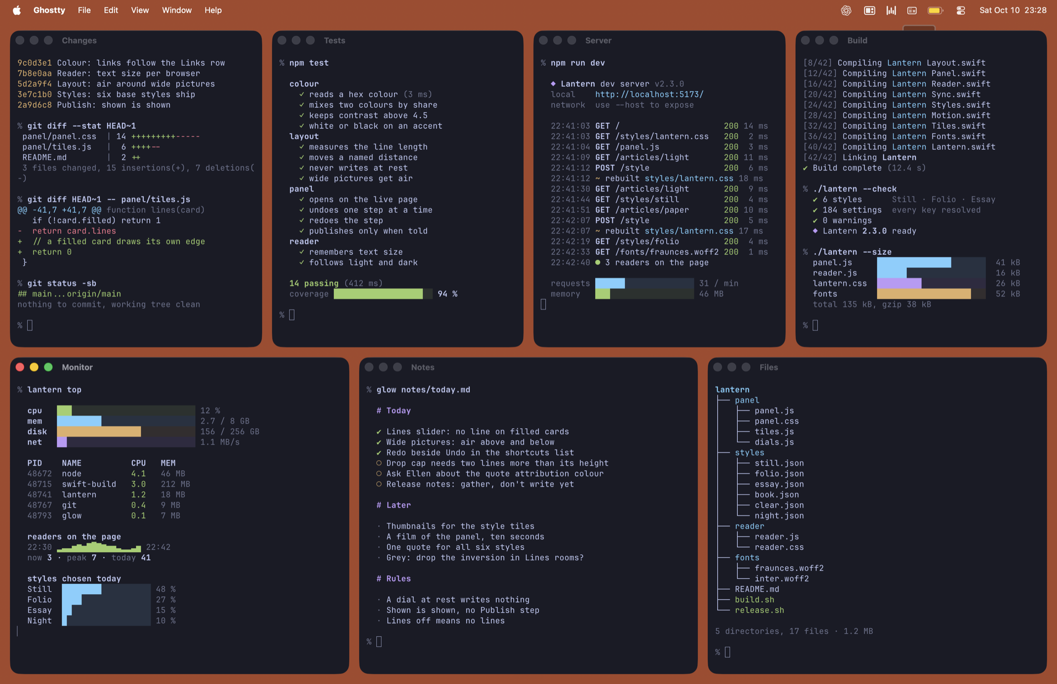Screen dimensions: 1057x684
Task: Click the fonts size bar in Build
Action: 931,294
